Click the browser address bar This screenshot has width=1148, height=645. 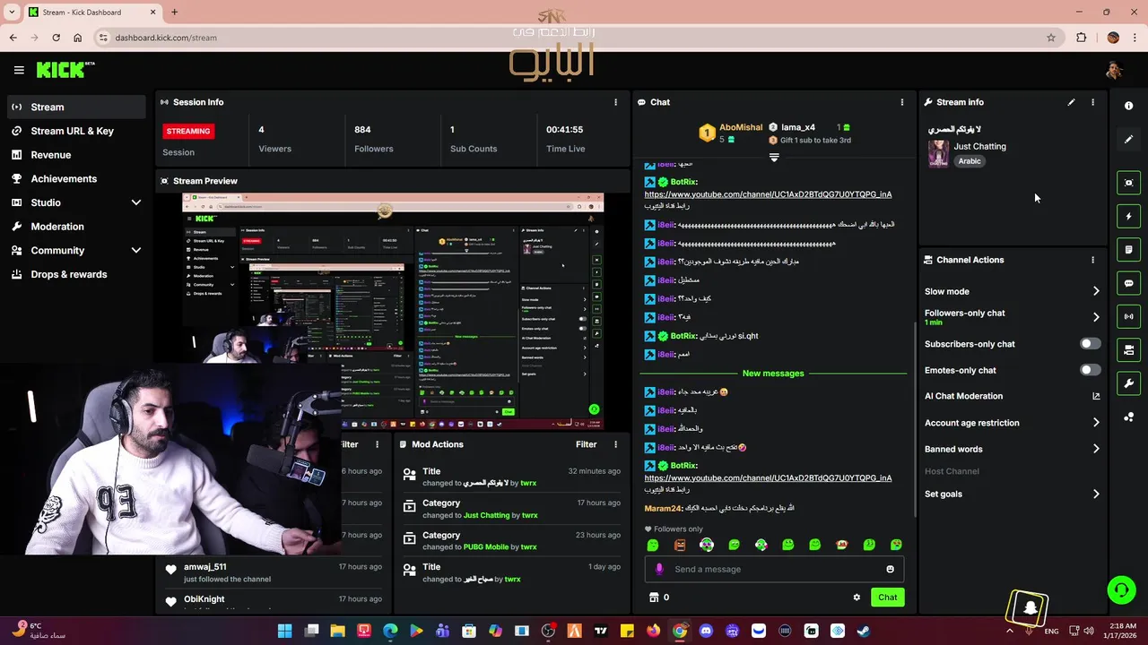[x=574, y=38]
